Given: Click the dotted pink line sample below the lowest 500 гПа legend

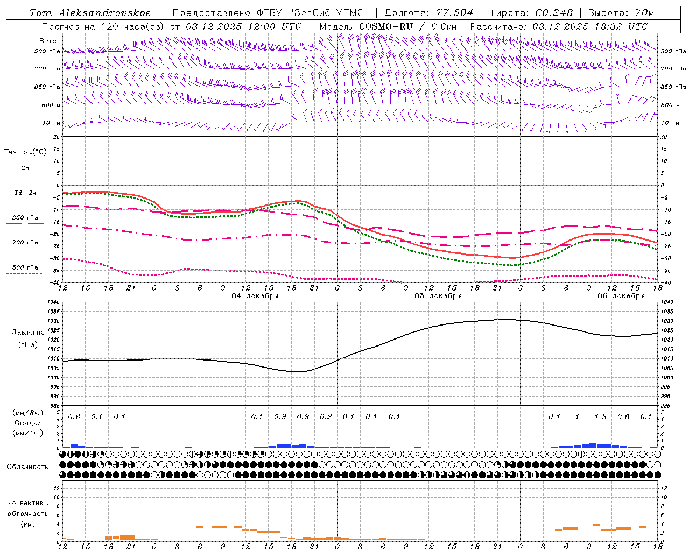Looking at the screenshot, I should [x=24, y=273].
